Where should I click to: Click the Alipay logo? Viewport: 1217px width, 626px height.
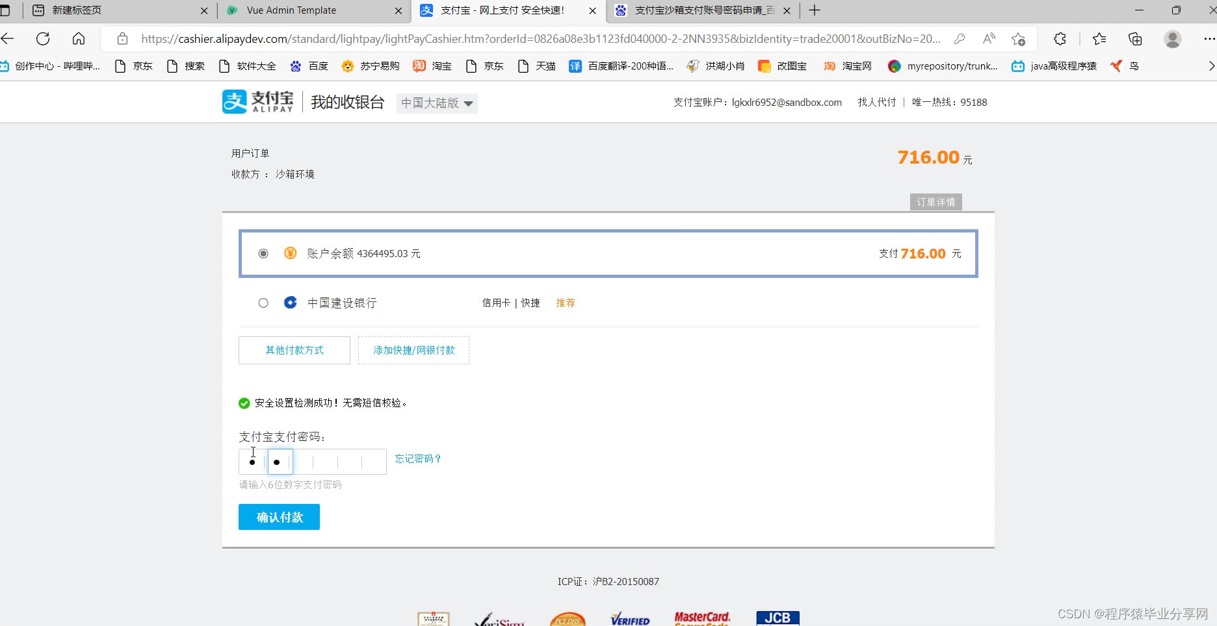point(257,102)
